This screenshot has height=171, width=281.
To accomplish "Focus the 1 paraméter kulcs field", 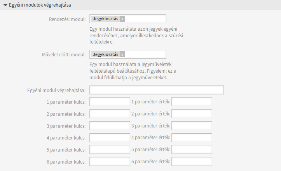I will [x=110, y=102].
